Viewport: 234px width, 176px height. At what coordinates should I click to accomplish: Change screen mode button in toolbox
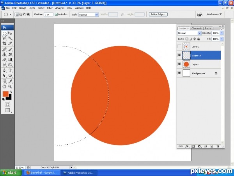tap(7, 110)
